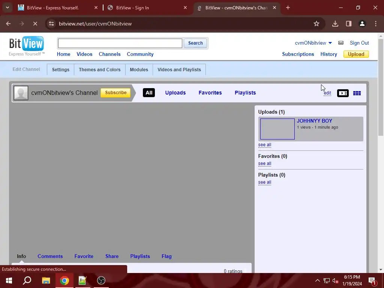Viewport: 384px width, 288px height.
Task: Open Chrome three-dot menu
Action: coord(376,24)
